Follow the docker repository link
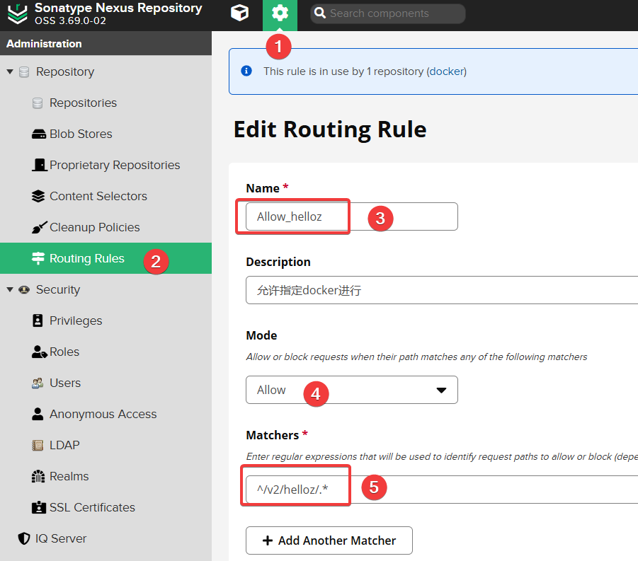638x561 pixels. tap(446, 71)
